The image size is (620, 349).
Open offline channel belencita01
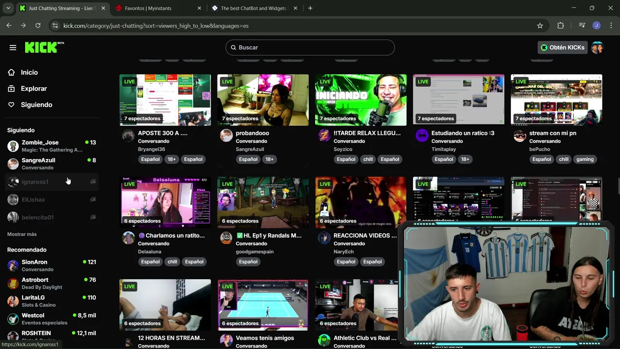pyautogui.click(x=51, y=217)
